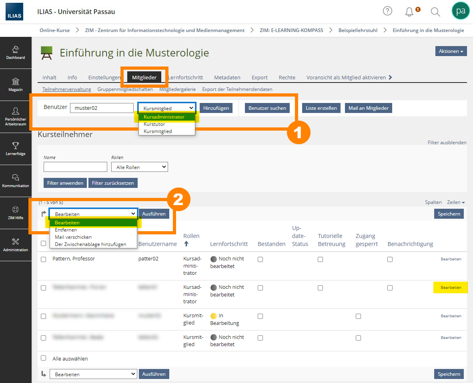Open the Kursmitglied role dropdown
Image resolution: width=473 pixels, height=383 pixels.
coord(167,108)
